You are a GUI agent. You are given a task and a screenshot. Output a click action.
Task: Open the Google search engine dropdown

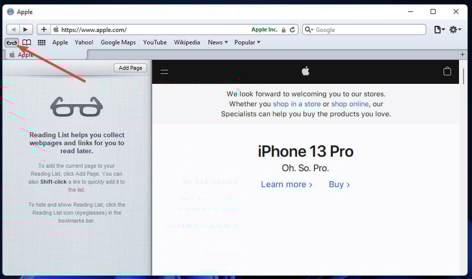click(x=309, y=29)
